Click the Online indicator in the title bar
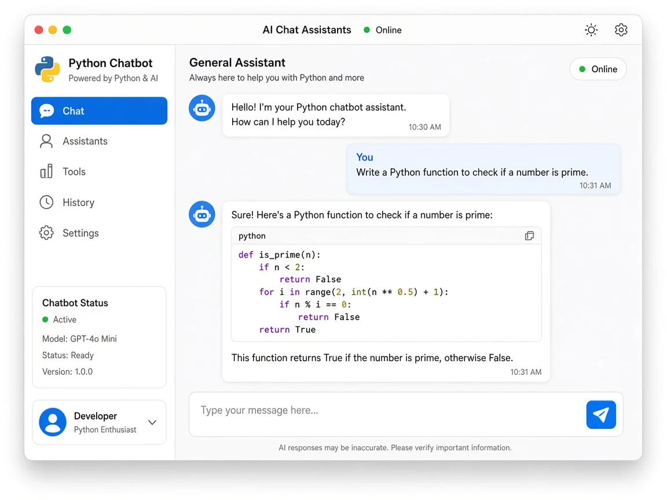 [383, 30]
